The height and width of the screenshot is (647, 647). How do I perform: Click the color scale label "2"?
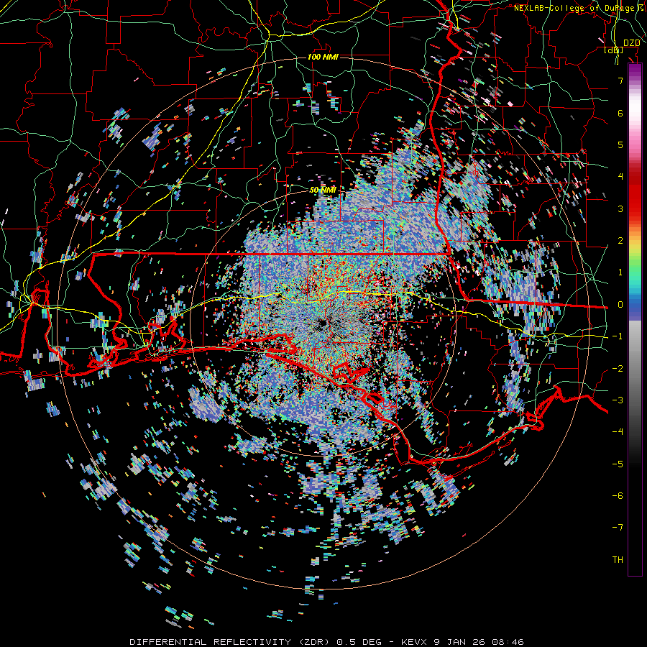[620, 241]
